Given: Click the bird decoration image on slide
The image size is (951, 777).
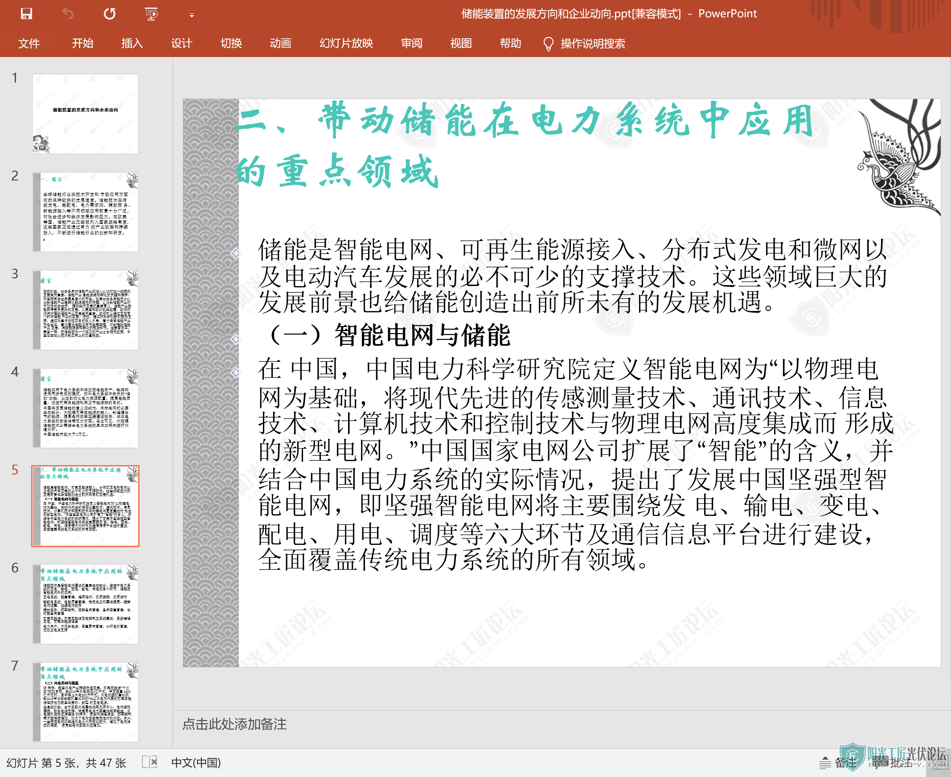Looking at the screenshot, I should click(898, 157).
